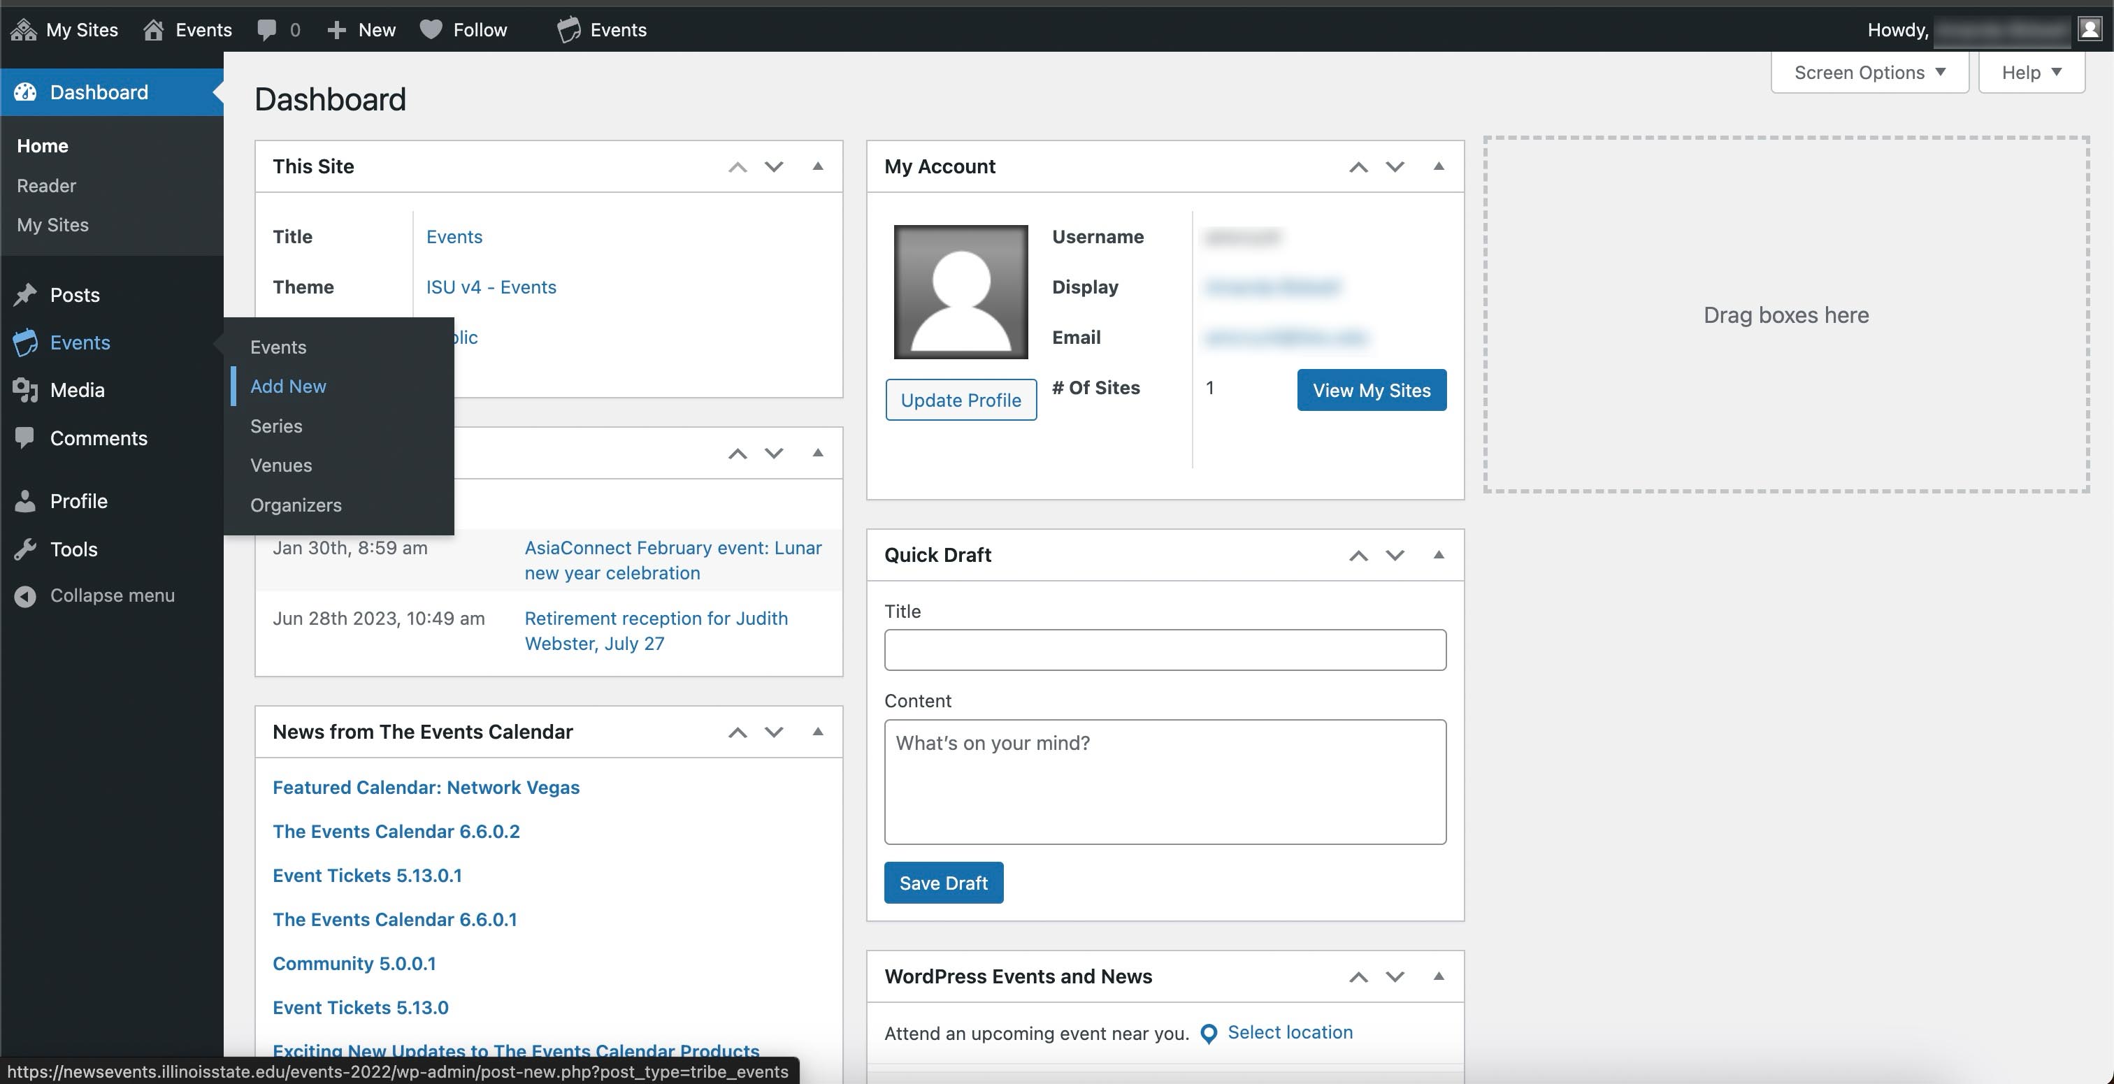Move widget above AsiaConnect list down
The width and height of the screenshot is (2114, 1084).
coord(774,453)
